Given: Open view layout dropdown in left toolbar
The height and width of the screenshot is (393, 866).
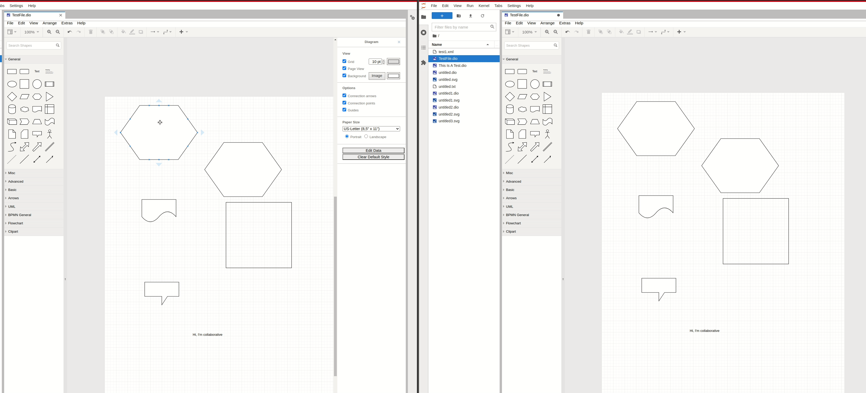Looking at the screenshot, I should 12,32.
